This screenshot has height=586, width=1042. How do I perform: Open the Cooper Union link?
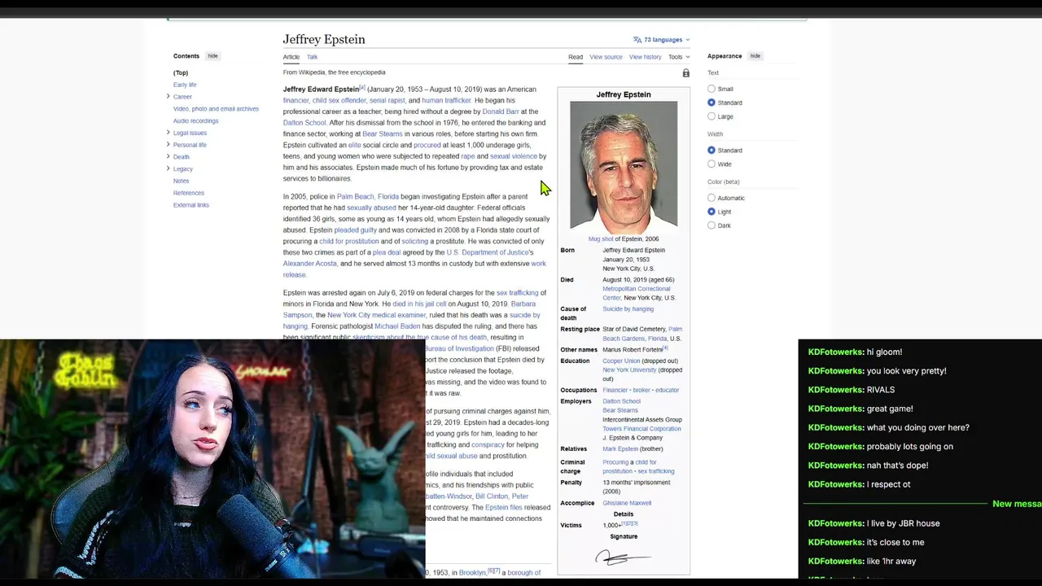[x=621, y=361]
